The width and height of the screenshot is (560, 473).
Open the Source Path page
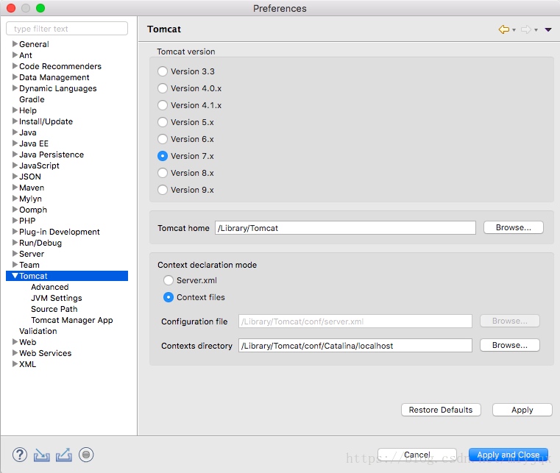[x=54, y=309]
